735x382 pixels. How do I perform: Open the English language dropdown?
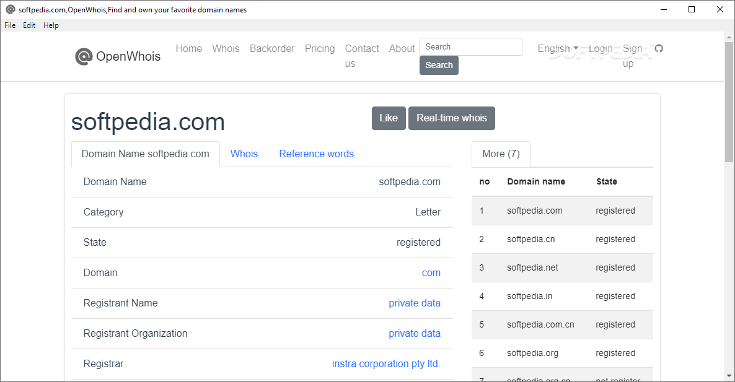tap(558, 49)
